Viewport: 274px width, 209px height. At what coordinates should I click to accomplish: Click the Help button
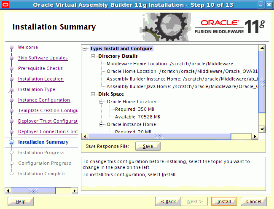[21, 201]
